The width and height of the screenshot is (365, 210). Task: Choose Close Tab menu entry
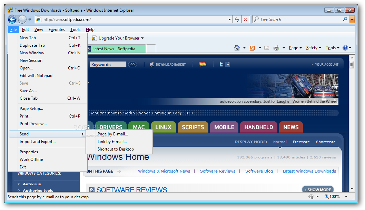click(48, 98)
